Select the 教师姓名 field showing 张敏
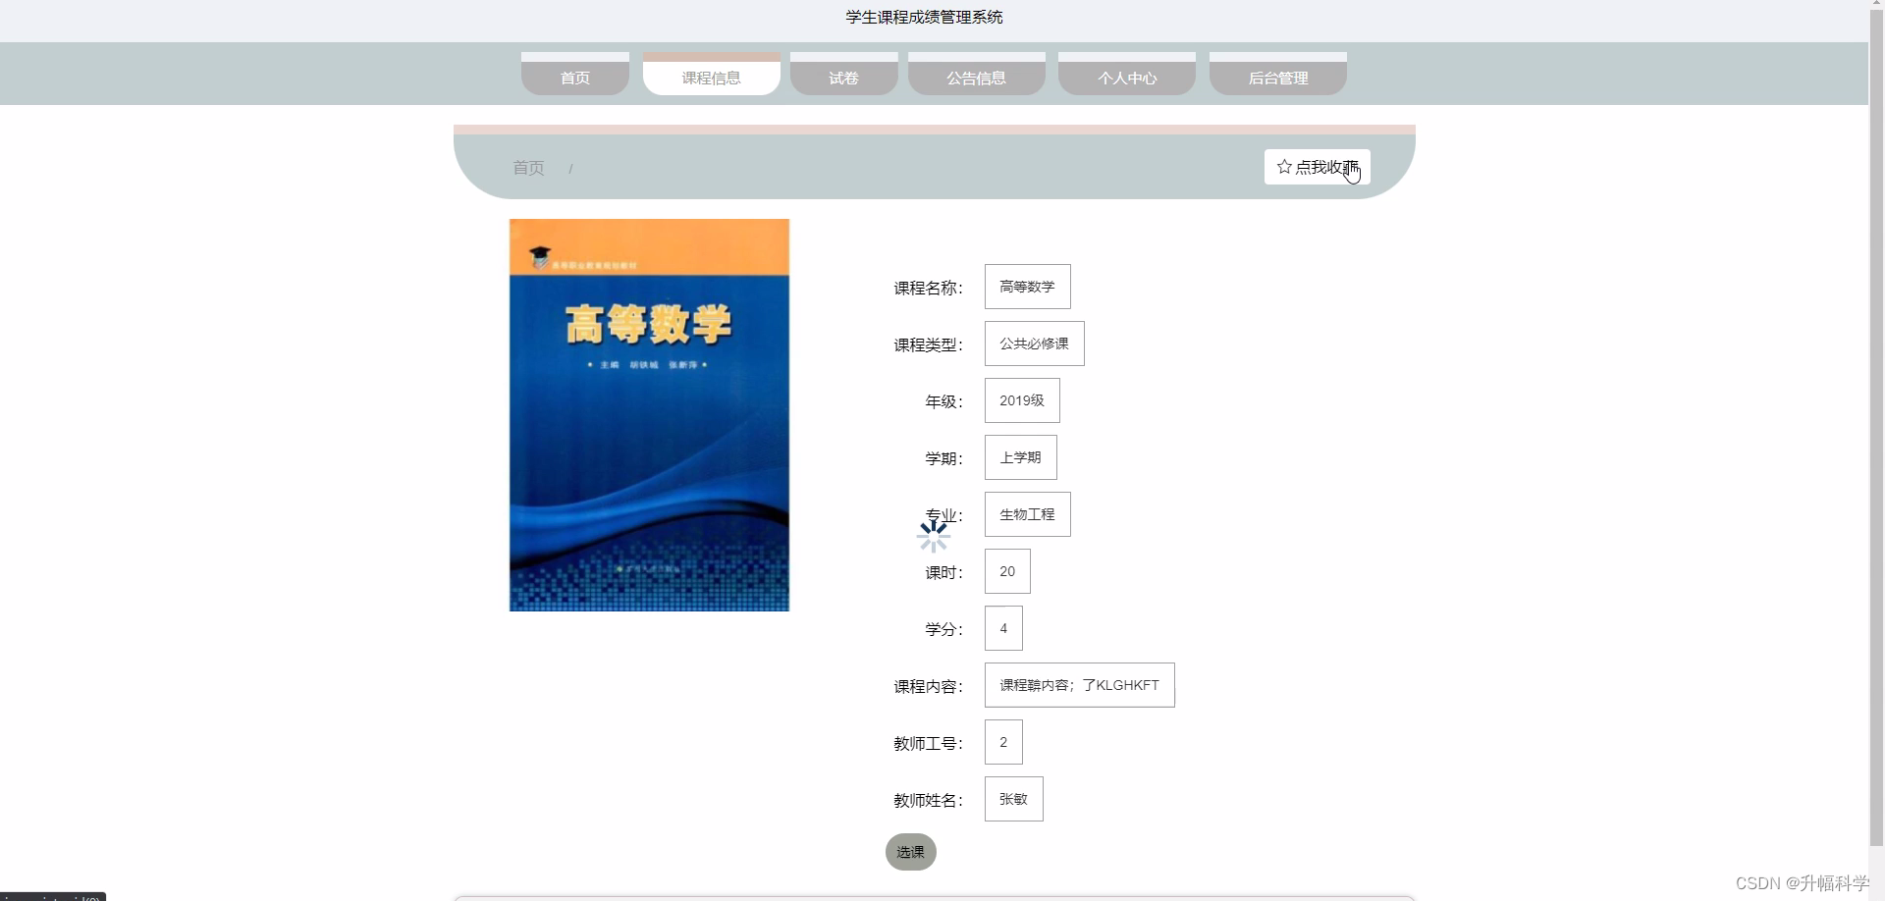The image size is (1885, 901). click(1012, 798)
